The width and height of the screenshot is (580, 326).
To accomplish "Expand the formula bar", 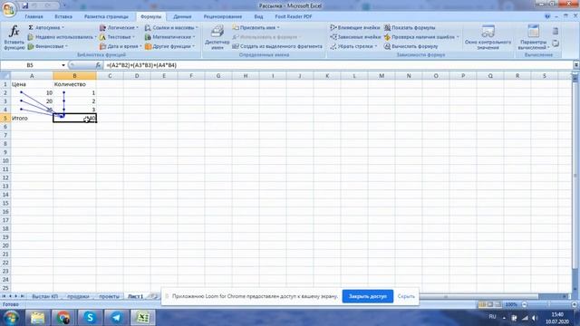I will [x=576, y=65].
